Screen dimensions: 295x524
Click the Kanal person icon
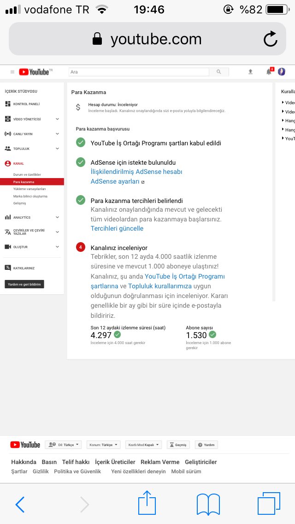point(8,163)
